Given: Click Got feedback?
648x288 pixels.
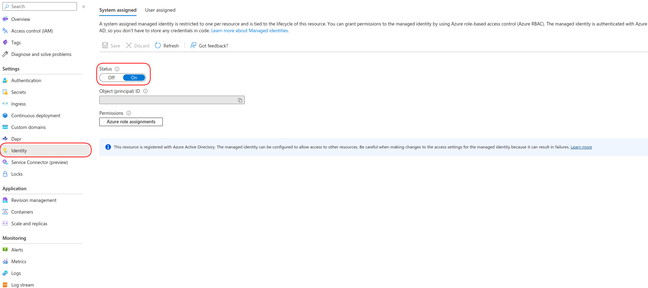Looking at the screenshot, I should [209, 46].
